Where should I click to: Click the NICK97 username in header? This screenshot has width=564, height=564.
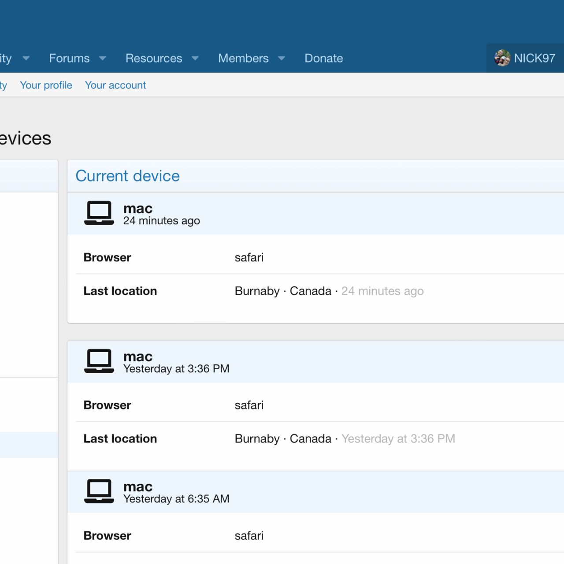[534, 58]
